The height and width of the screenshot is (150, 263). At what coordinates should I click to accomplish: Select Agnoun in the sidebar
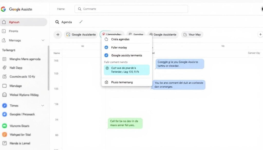coord(23,22)
